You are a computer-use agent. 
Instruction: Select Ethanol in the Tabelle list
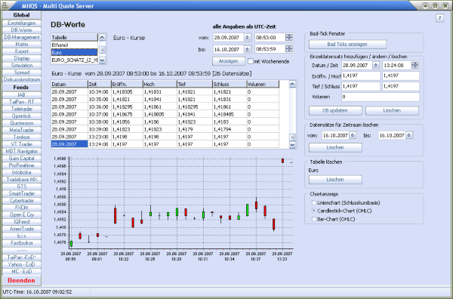75,45
